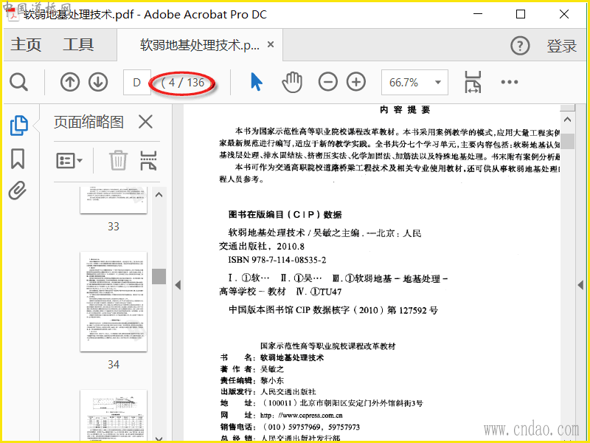Image resolution: width=590 pixels, height=443 pixels.
Task: Click the 责任编辑: 黎小东 line
Action: pos(252,380)
